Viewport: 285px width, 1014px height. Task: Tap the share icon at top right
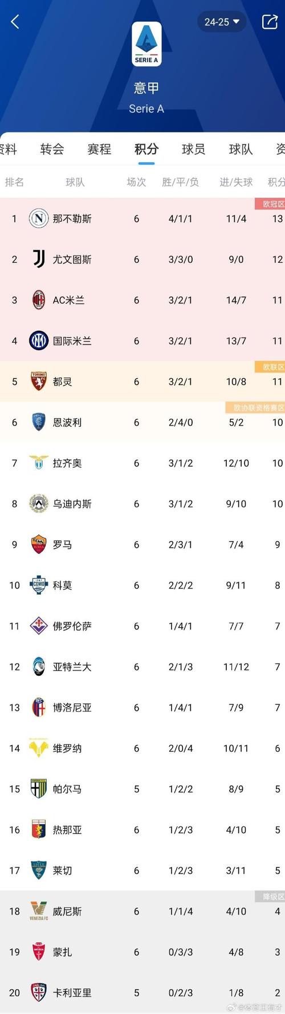pos(269,22)
